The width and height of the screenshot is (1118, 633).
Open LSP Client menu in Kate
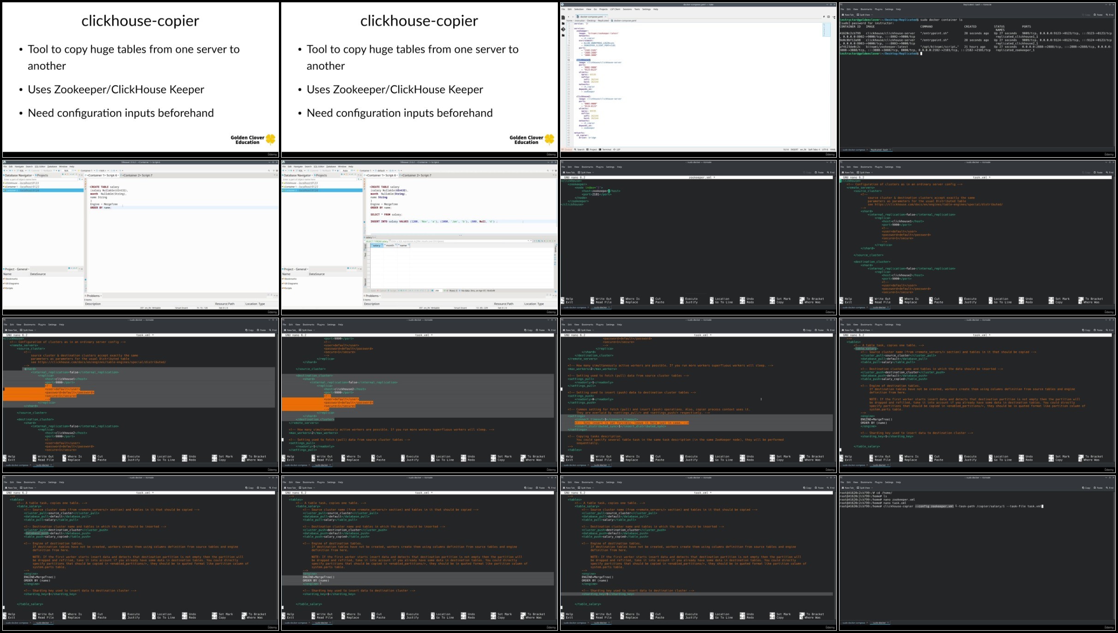click(x=615, y=9)
